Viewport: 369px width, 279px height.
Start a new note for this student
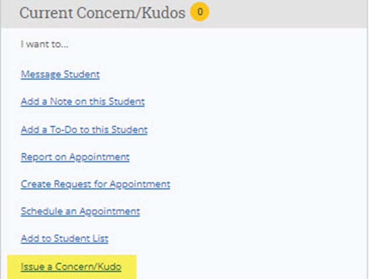point(83,102)
